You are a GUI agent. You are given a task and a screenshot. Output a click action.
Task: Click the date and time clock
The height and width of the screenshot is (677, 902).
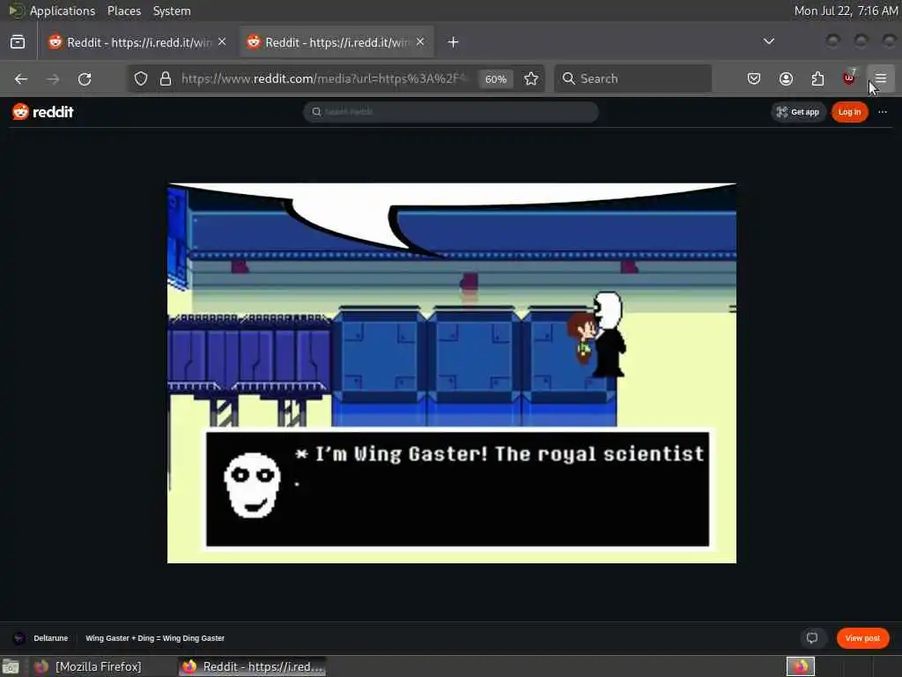(x=846, y=11)
